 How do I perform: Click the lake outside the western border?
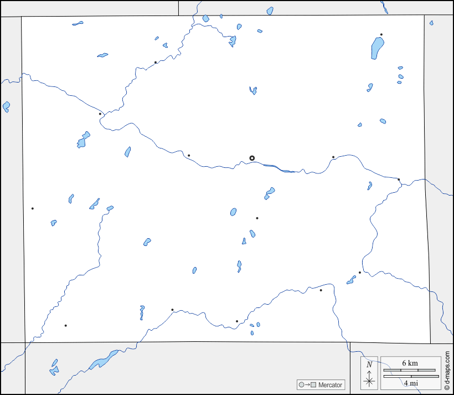tap(6, 106)
